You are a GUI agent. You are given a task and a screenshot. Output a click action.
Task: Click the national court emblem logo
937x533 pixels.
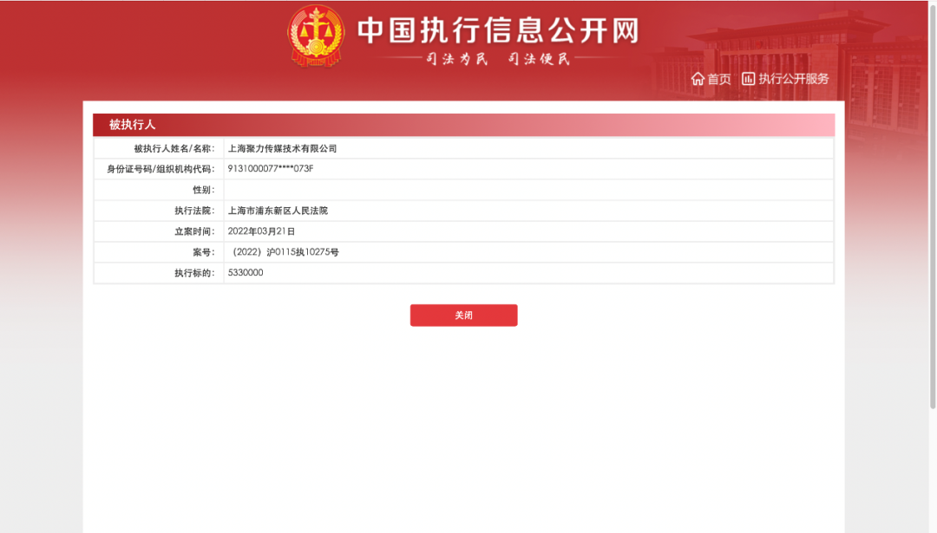(316, 36)
